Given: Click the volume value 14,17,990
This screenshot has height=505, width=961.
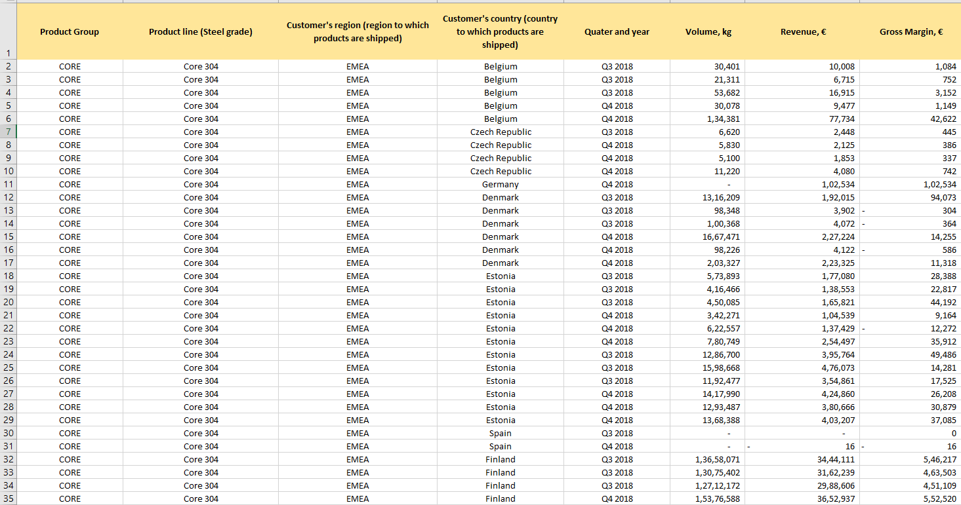Looking at the screenshot, I should pyautogui.click(x=708, y=394).
